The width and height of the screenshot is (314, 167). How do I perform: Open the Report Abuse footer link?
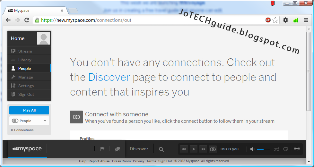coord(99,161)
